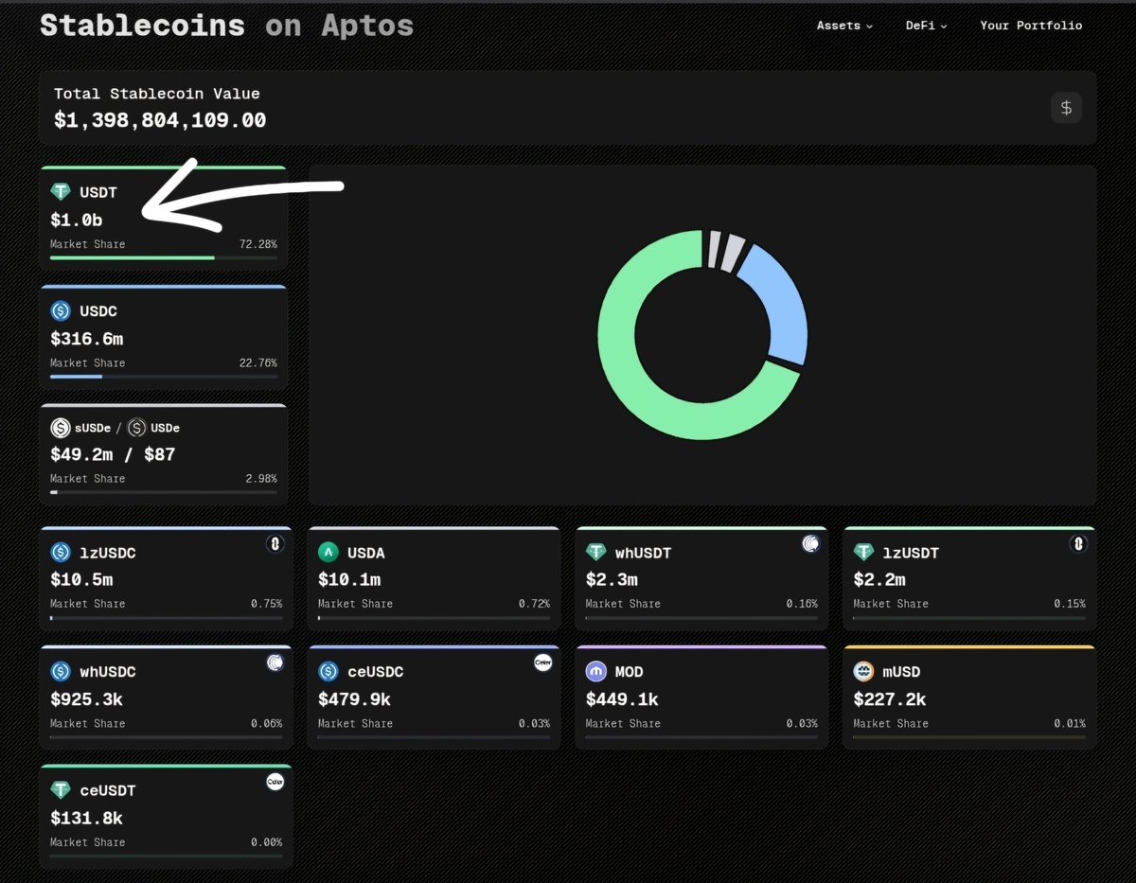Click the whUSDT $2.3m value
This screenshot has height=883, width=1136.
(612, 579)
